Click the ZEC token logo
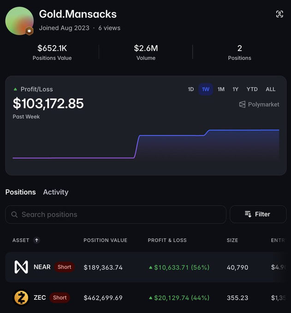The width and height of the screenshot is (291, 313). 21,298
